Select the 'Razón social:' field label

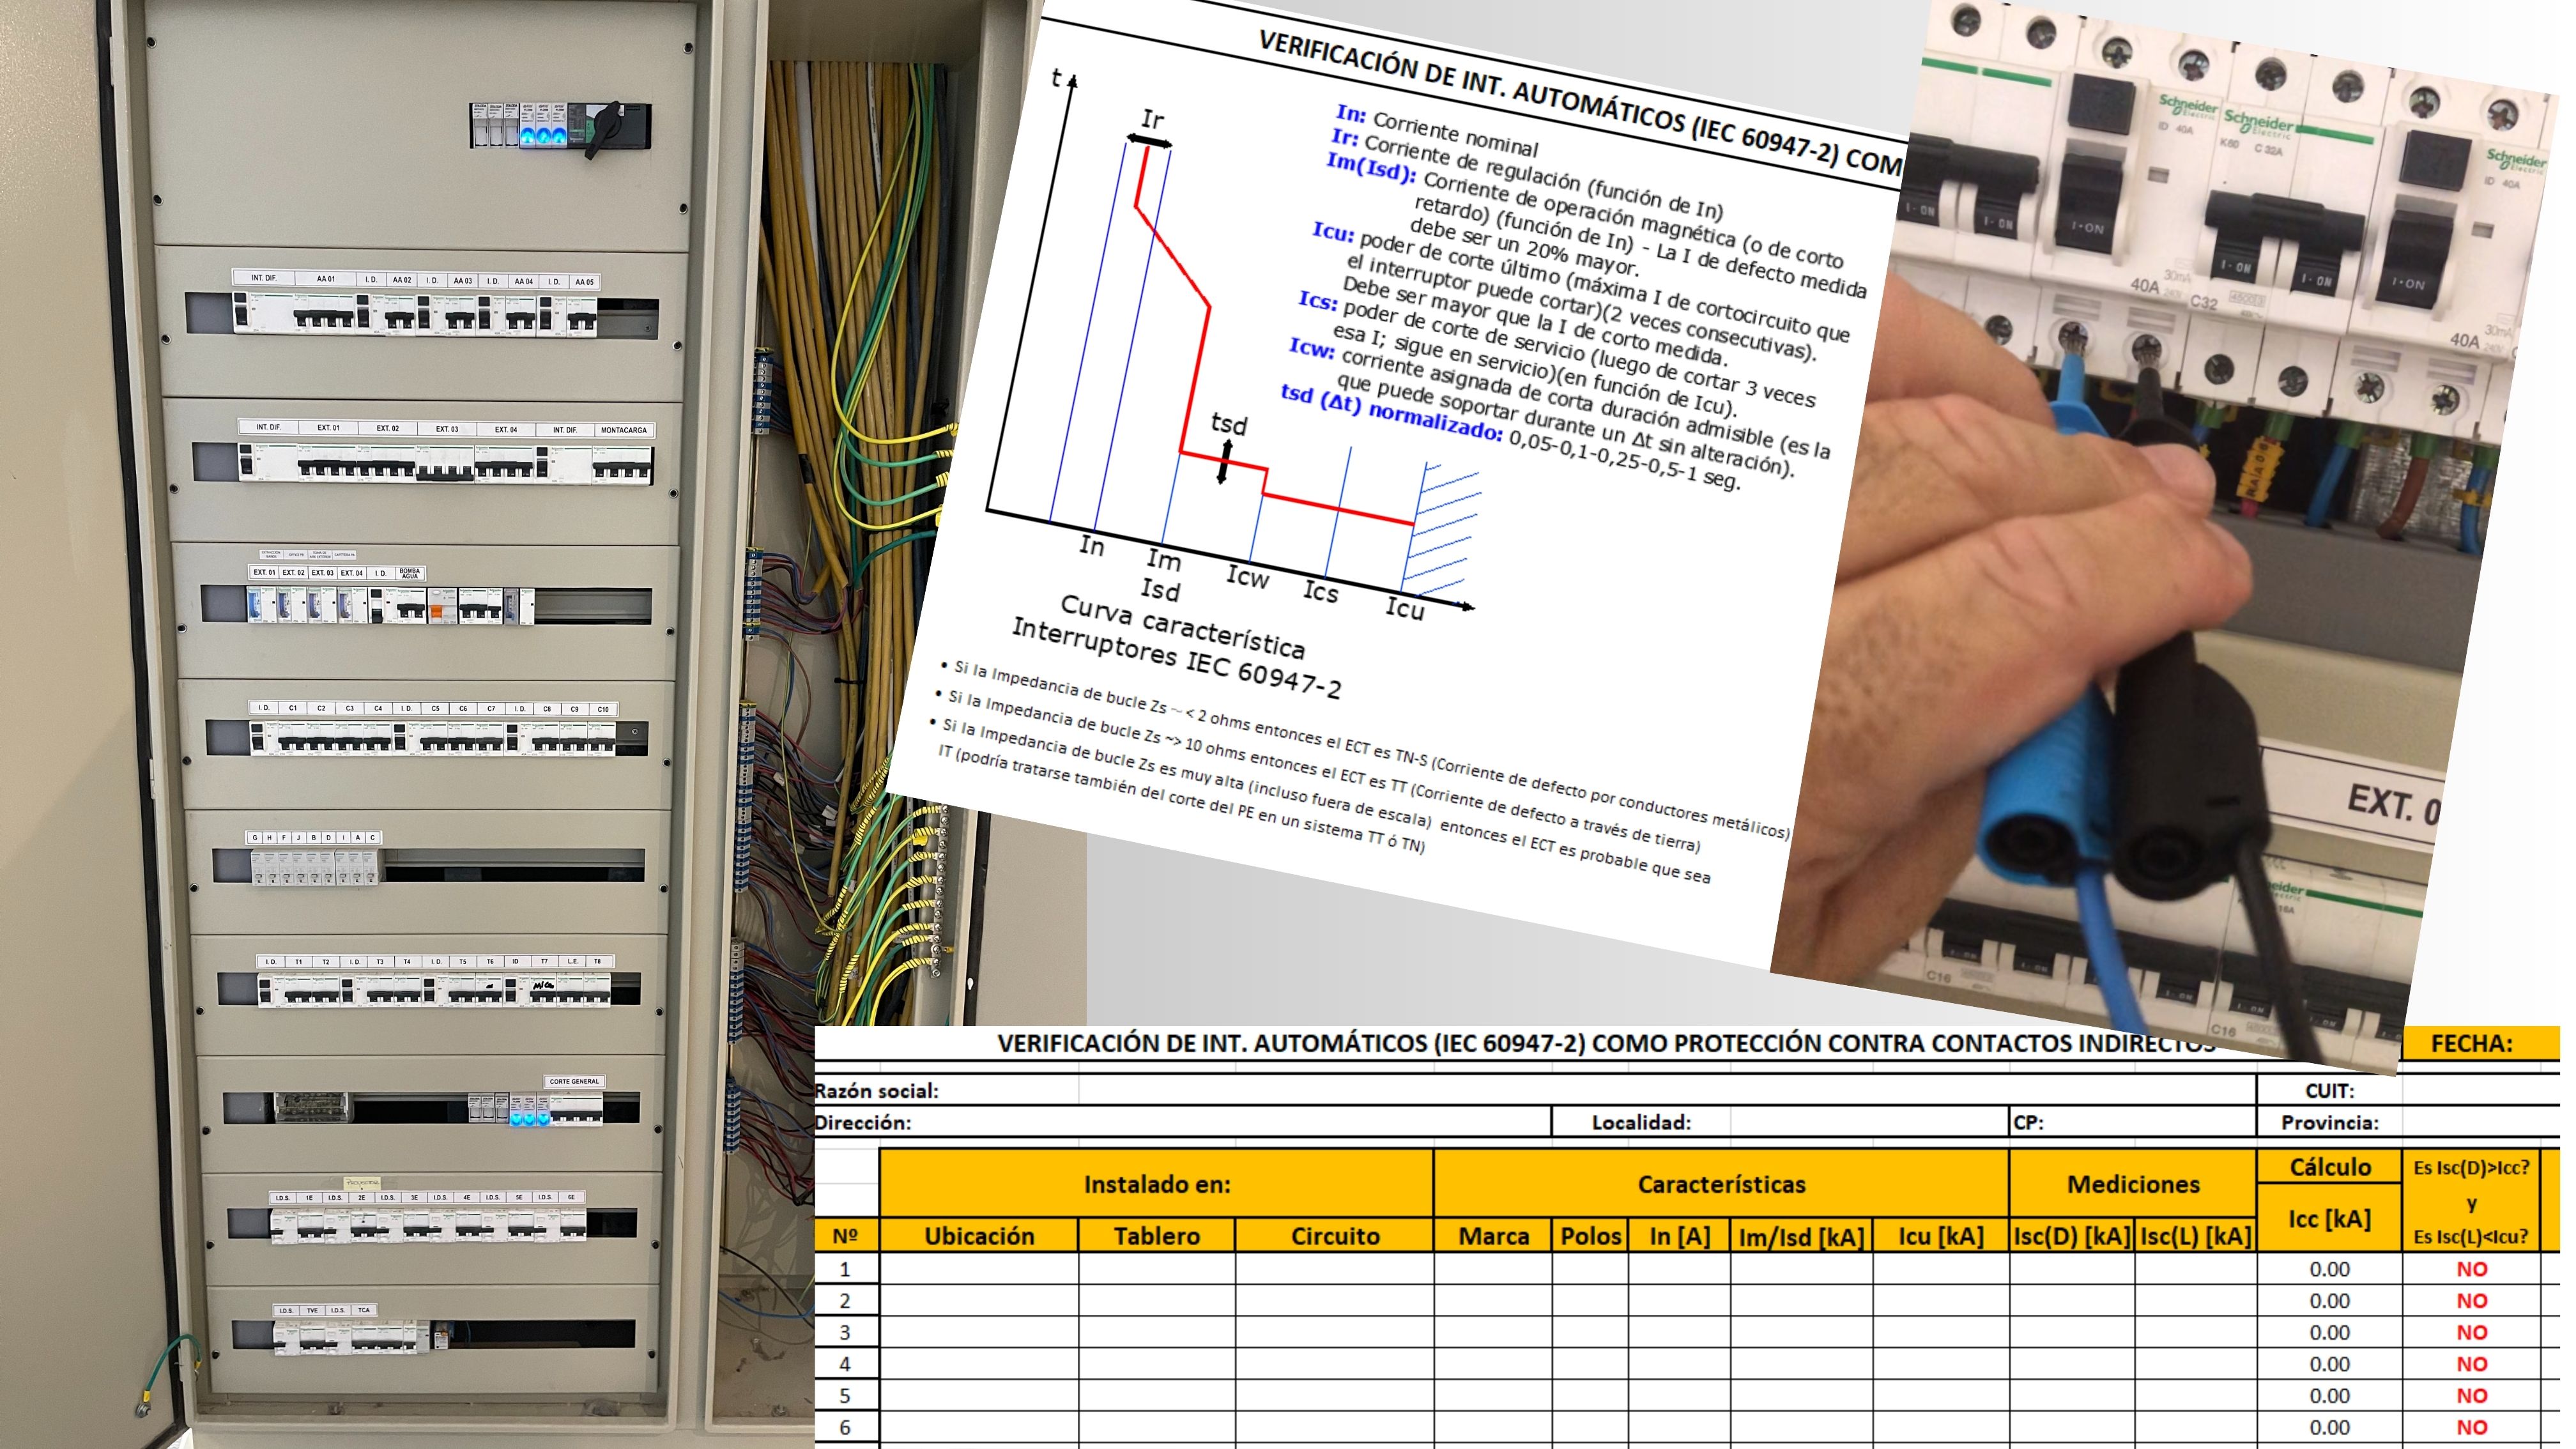pyautogui.click(x=877, y=1091)
